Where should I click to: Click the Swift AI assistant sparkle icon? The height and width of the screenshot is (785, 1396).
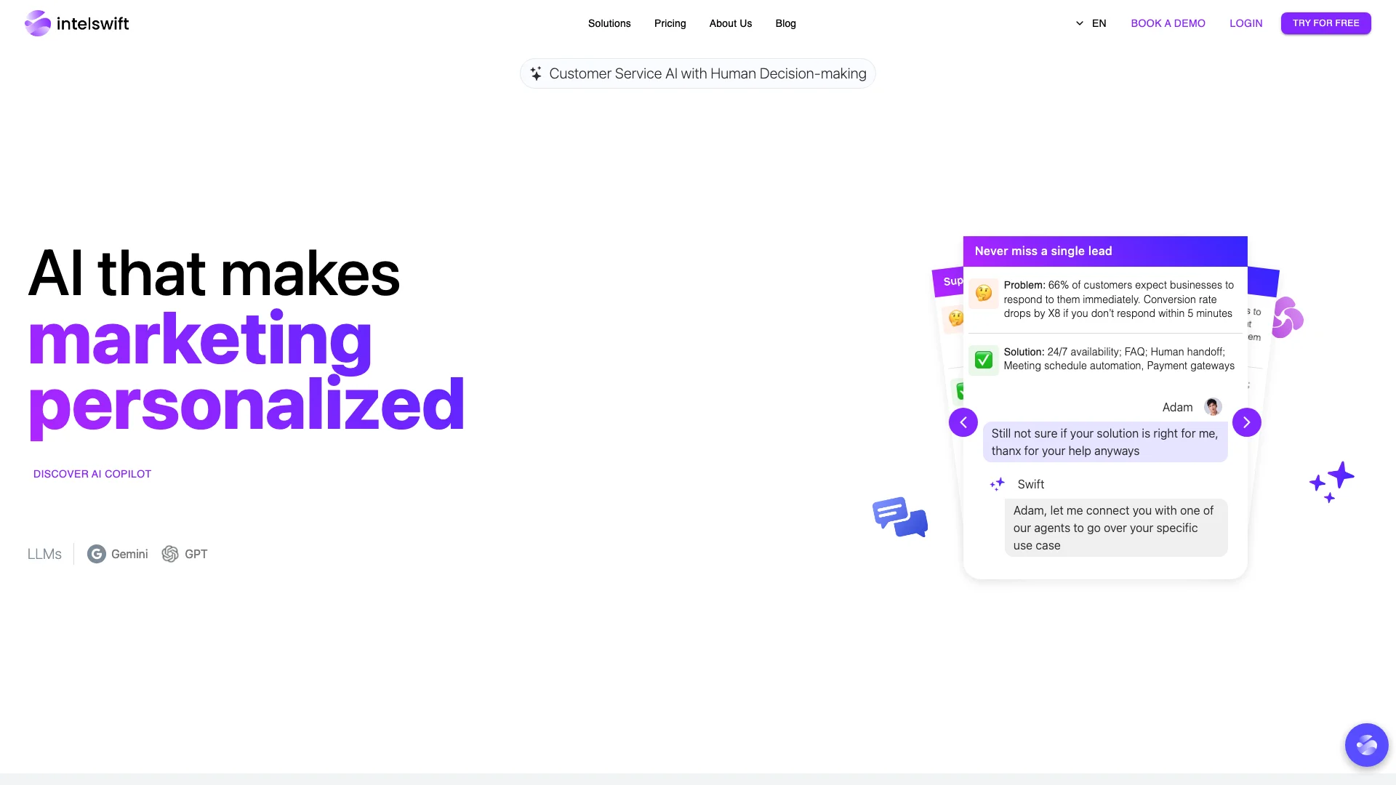pyautogui.click(x=997, y=484)
